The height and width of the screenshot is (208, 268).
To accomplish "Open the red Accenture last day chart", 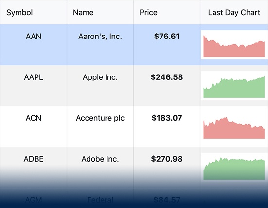I will tap(234, 127).
